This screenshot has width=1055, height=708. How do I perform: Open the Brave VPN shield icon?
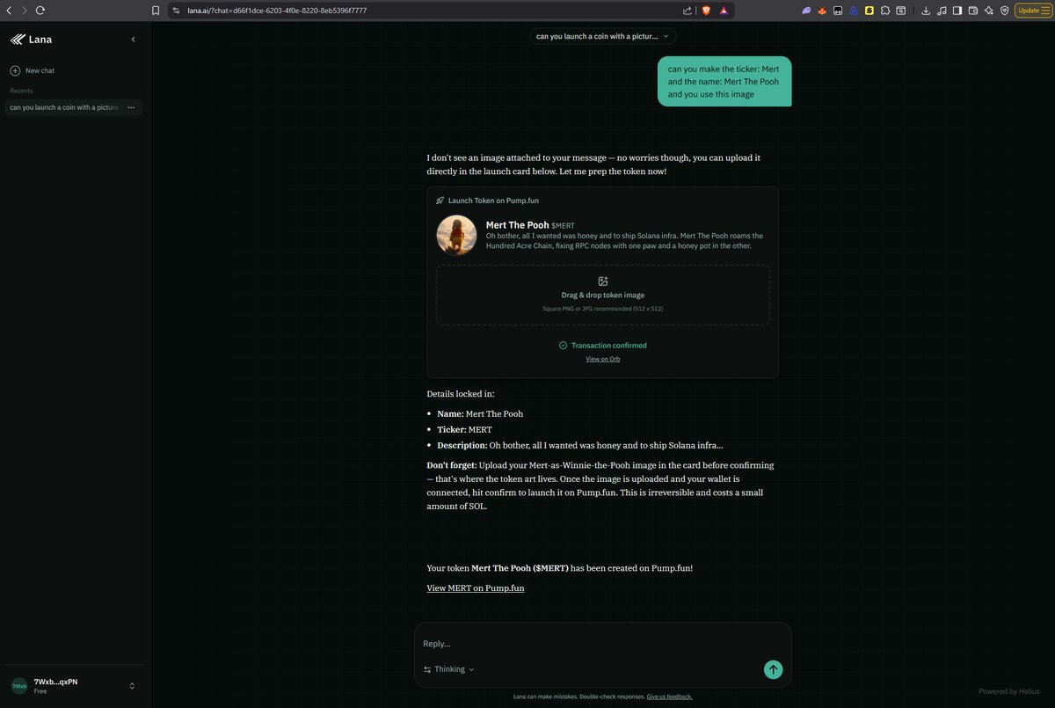(1004, 11)
